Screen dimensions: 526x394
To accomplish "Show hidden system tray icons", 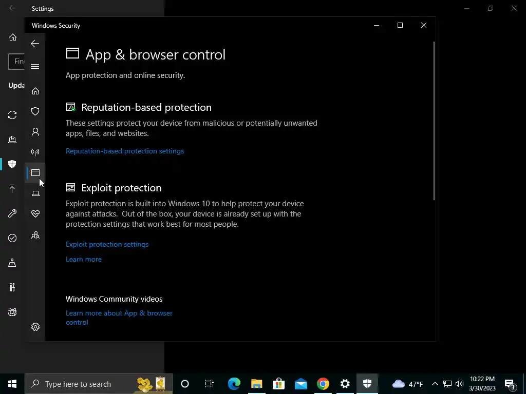I will pyautogui.click(x=435, y=384).
